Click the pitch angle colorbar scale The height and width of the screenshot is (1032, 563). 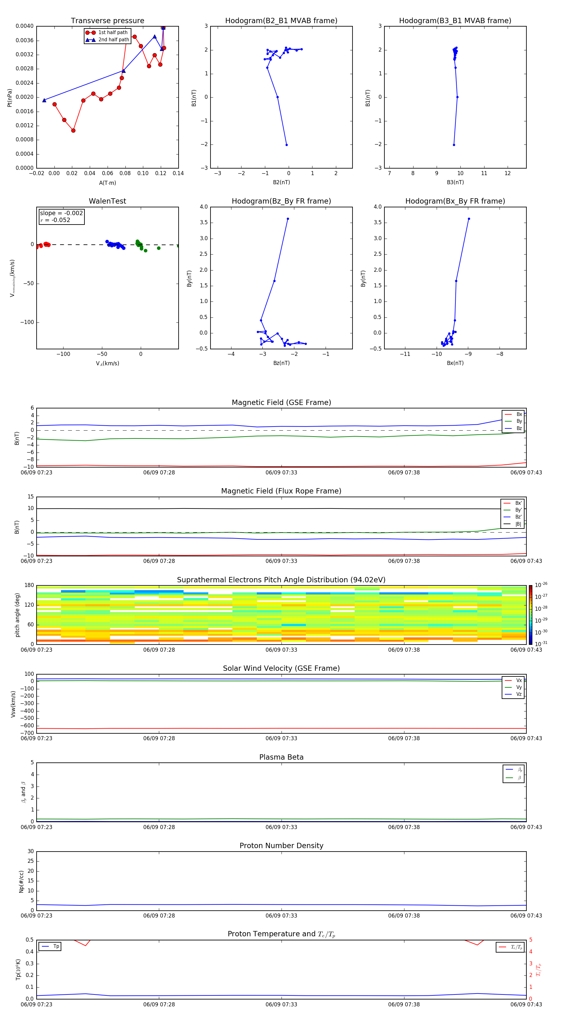tap(530, 615)
